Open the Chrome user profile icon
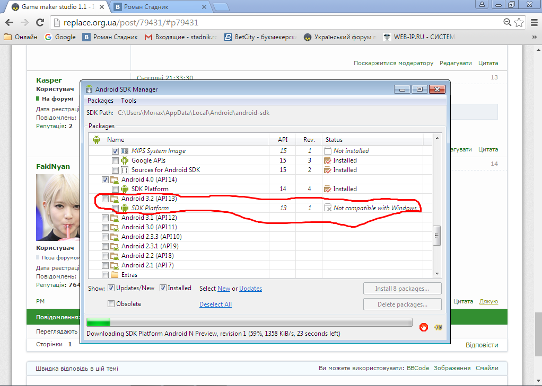The height and width of the screenshot is (386, 542). coord(482,4)
